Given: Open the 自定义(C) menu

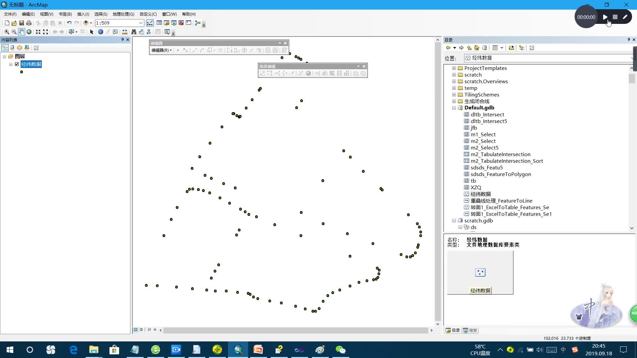Looking at the screenshot, I should coord(148,14).
